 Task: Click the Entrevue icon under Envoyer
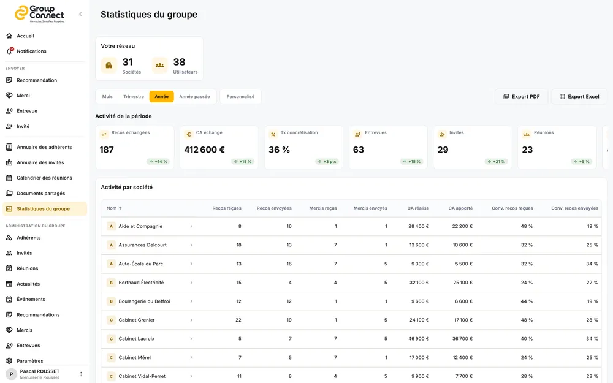click(x=9, y=111)
